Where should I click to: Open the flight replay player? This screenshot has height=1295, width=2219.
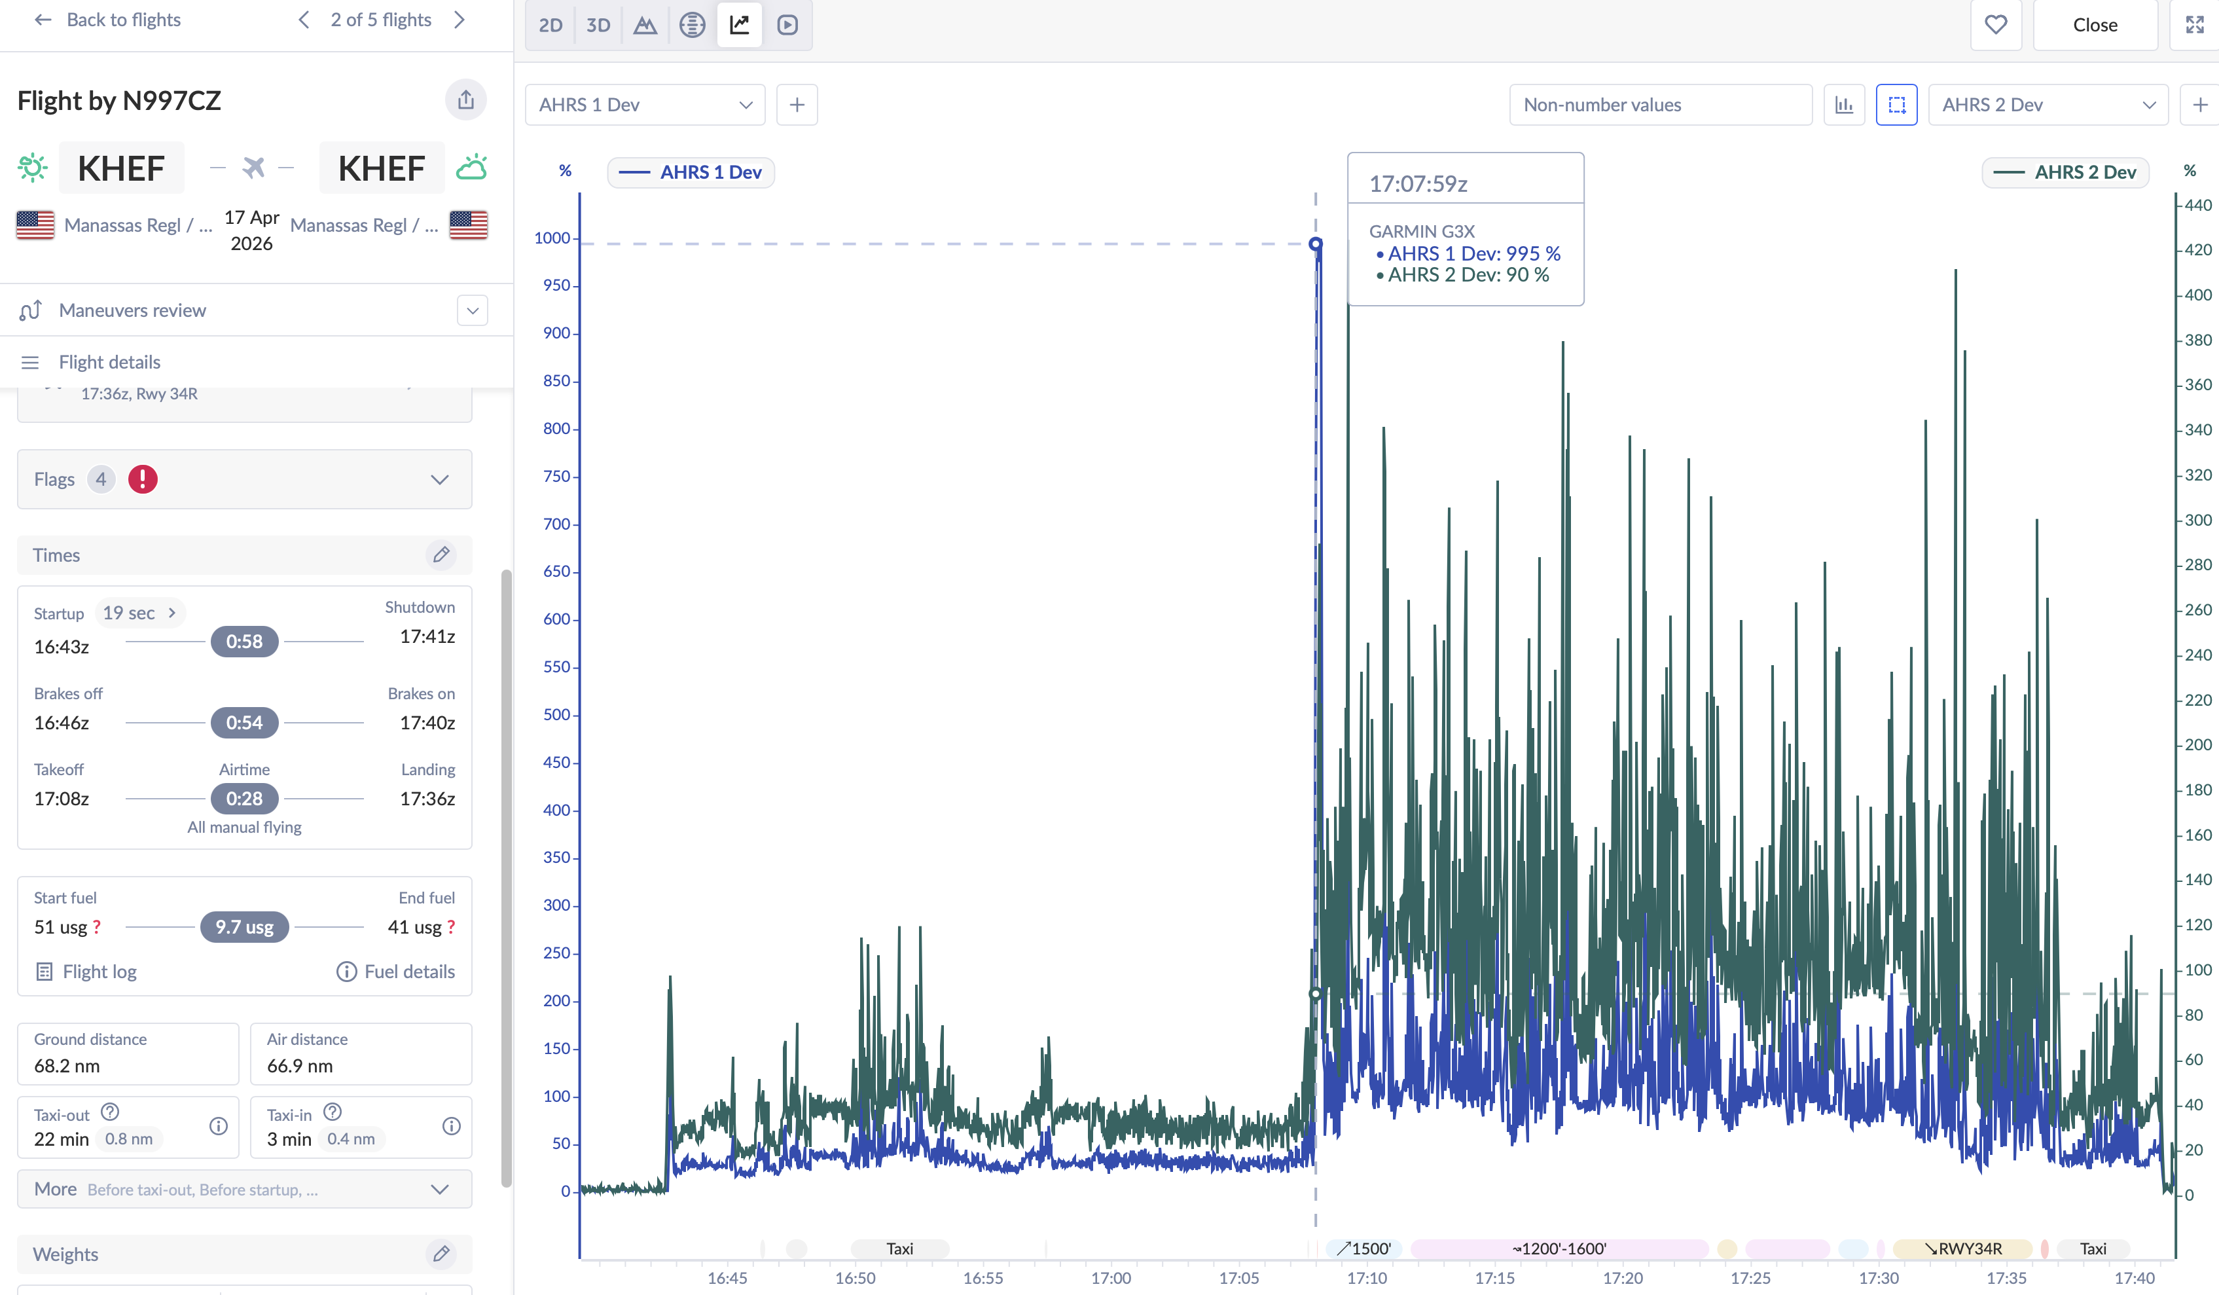787,25
